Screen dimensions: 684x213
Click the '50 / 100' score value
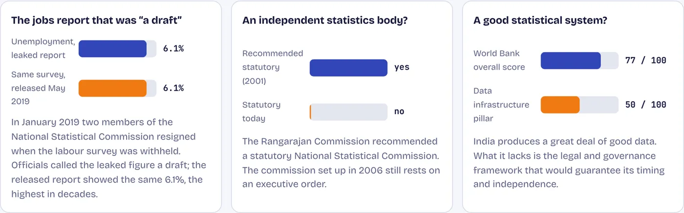pyautogui.click(x=646, y=105)
